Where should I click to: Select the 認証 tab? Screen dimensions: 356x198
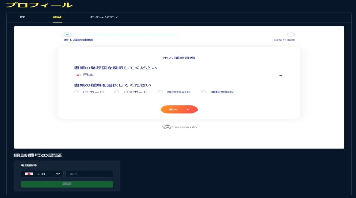57,17
